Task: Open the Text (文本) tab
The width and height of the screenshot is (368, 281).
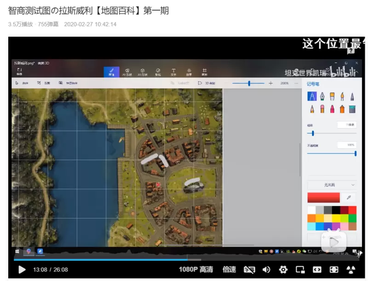Action: tap(173, 72)
